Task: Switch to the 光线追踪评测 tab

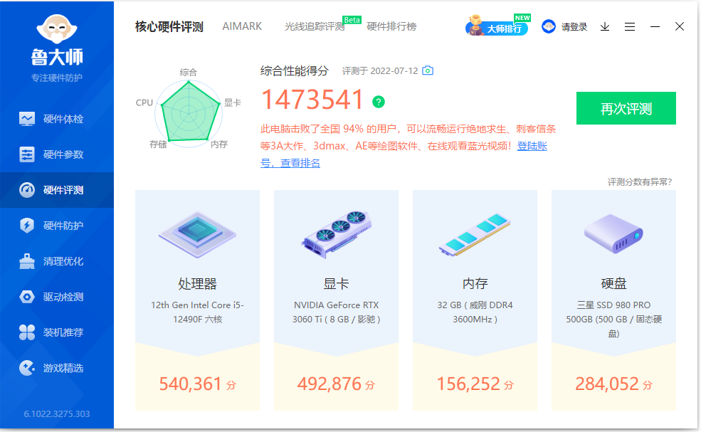Action: pyautogui.click(x=315, y=27)
